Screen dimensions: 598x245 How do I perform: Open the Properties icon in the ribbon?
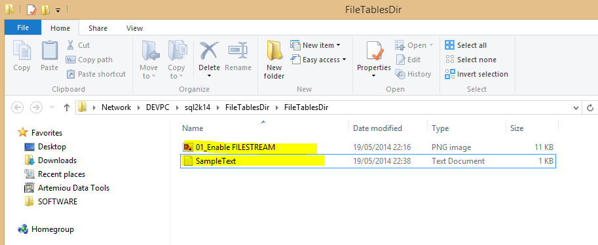(374, 50)
